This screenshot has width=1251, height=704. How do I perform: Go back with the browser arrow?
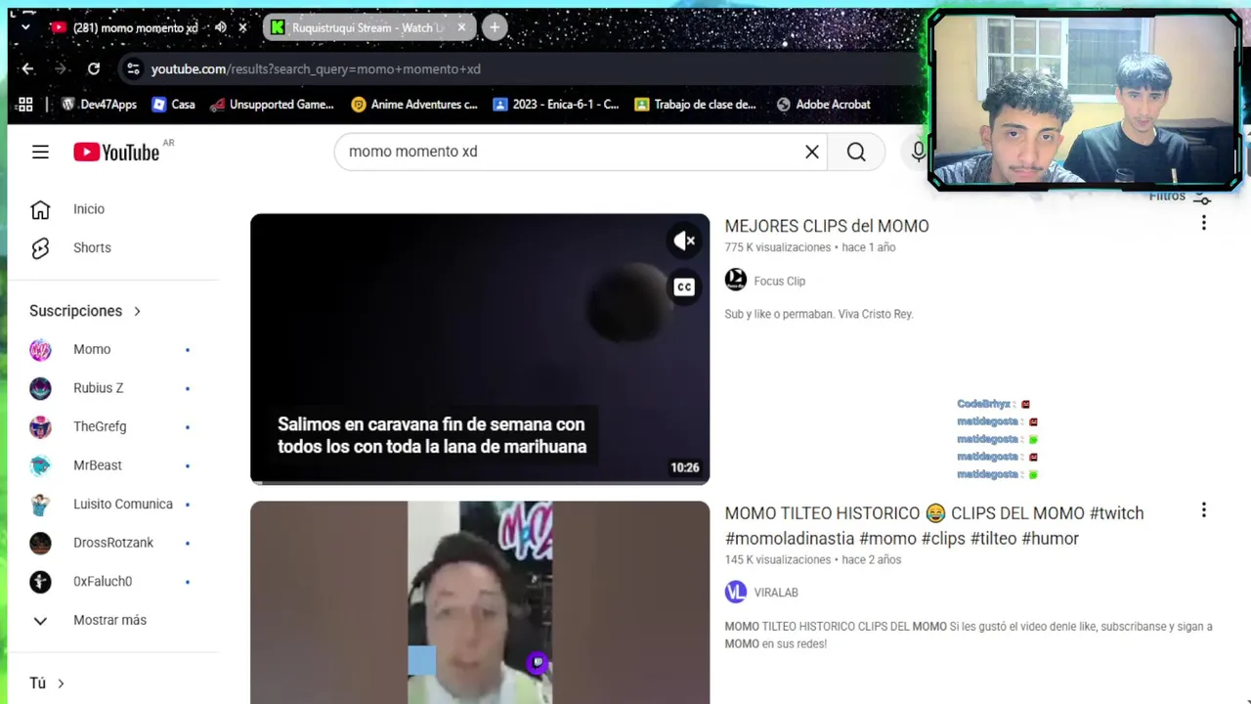[27, 68]
